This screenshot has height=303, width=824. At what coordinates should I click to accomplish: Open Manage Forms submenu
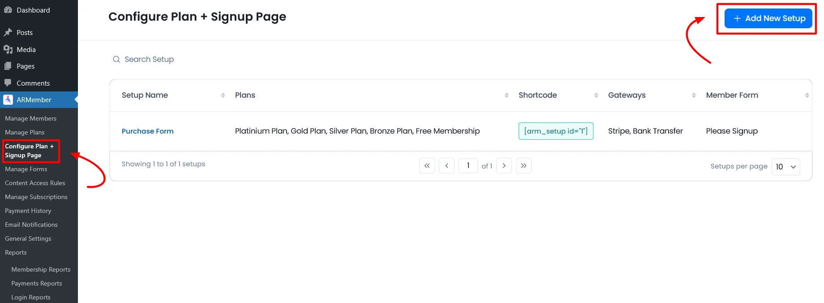(x=26, y=169)
